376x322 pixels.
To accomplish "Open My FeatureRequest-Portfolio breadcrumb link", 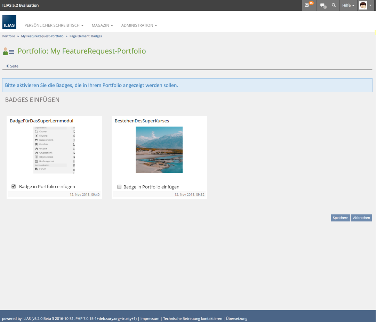I will coord(42,36).
